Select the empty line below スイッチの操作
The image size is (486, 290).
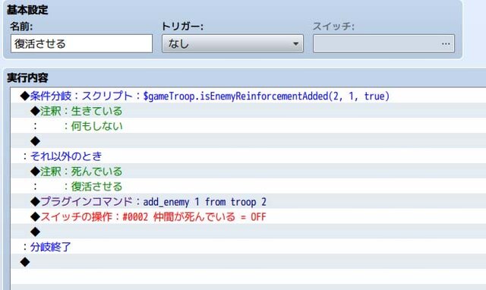(x=248, y=232)
